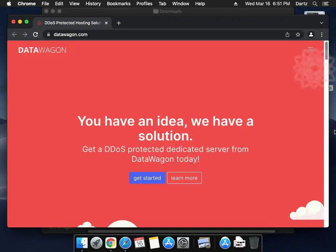
Task: Open Spotlight search magnifier
Action: pyautogui.click(x=315, y=4)
